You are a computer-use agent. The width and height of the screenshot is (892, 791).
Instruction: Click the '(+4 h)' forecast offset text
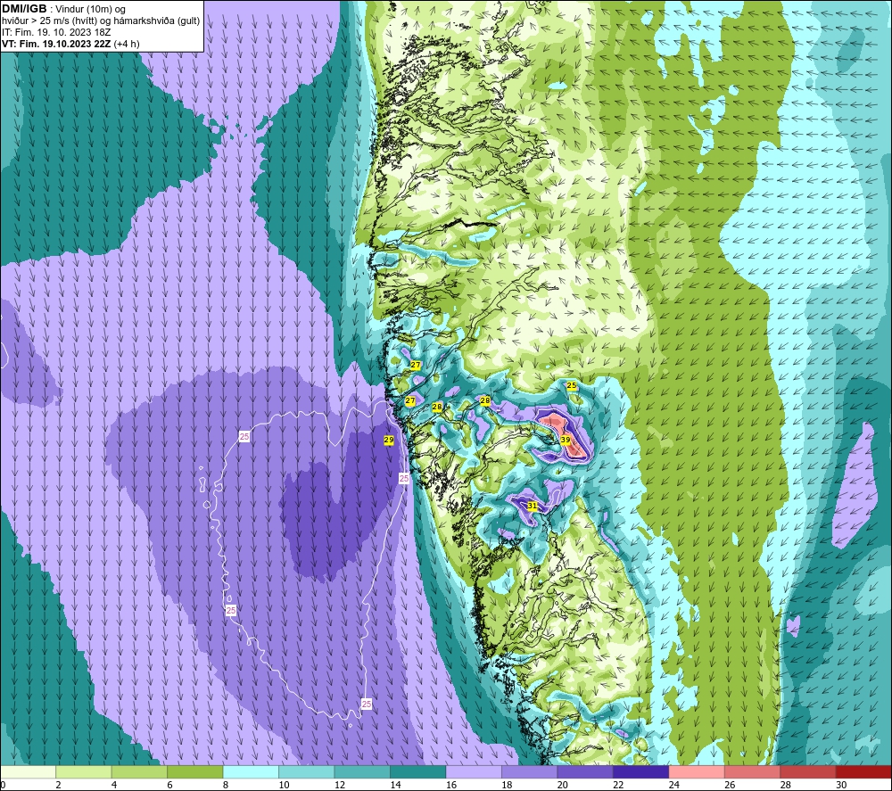(x=127, y=44)
